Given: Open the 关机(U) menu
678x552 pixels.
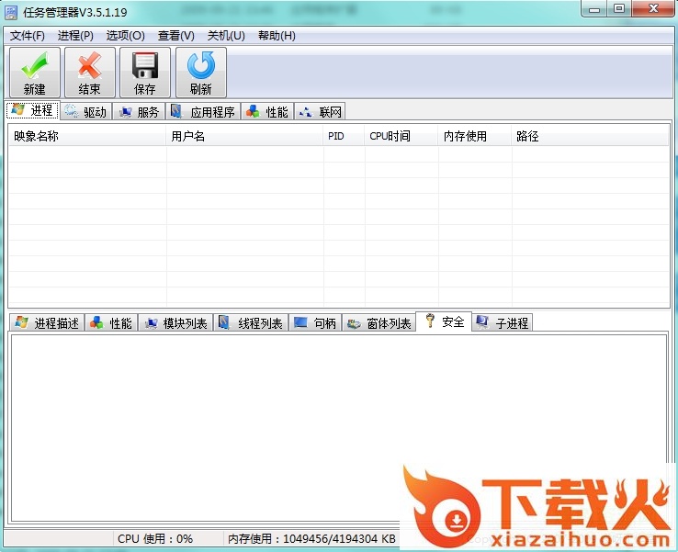Looking at the screenshot, I should [x=226, y=36].
